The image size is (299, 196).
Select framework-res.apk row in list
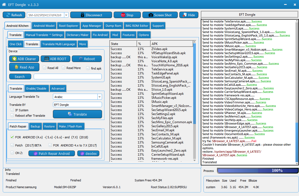(x=151, y=159)
